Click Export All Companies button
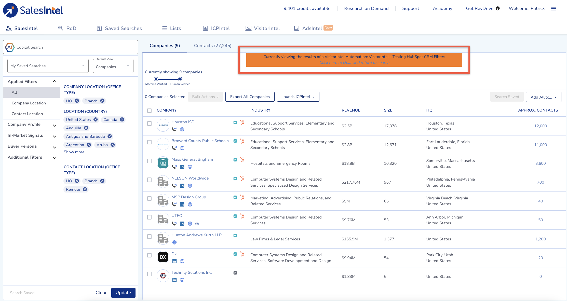The height and width of the screenshot is (301, 567). point(250,97)
